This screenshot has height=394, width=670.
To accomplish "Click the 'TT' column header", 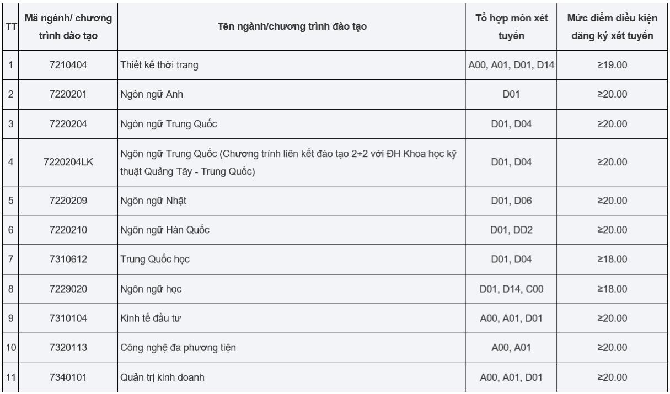I will [x=10, y=26].
